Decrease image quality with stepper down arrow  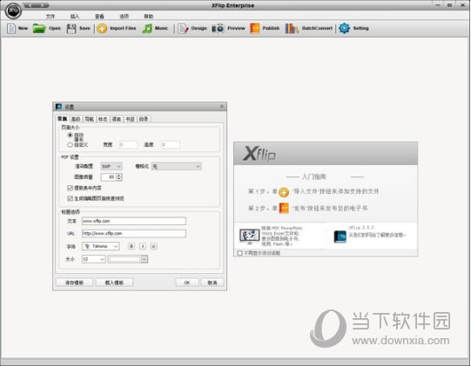pyautogui.click(x=119, y=179)
